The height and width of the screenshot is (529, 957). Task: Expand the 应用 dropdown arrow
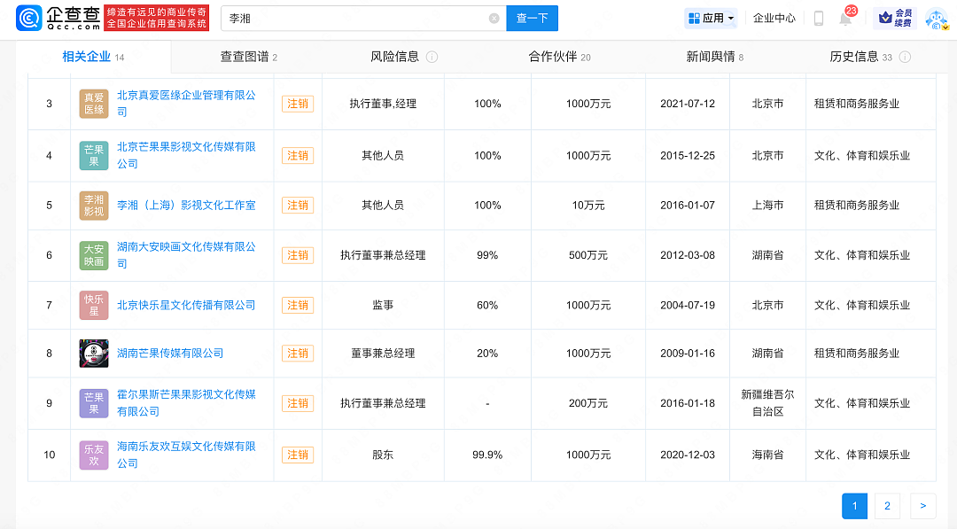tap(732, 18)
